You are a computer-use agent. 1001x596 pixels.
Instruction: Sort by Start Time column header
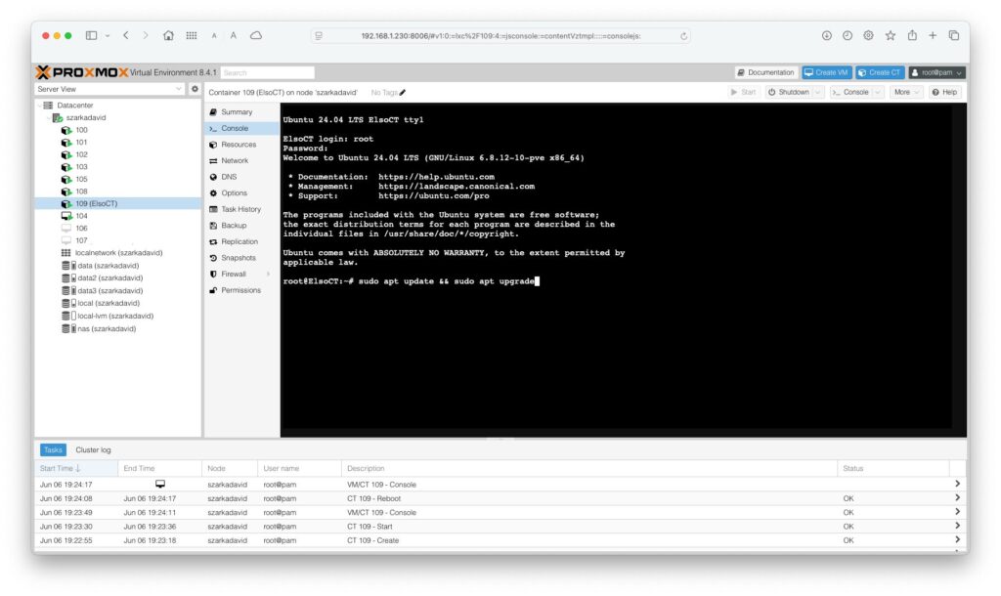click(76, 468)
